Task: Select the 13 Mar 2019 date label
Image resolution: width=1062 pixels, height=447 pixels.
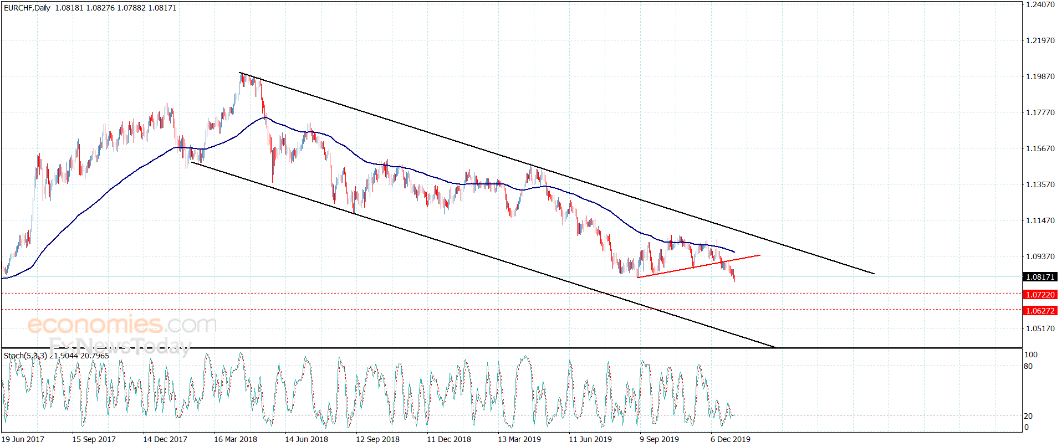Action: [519, 439]
